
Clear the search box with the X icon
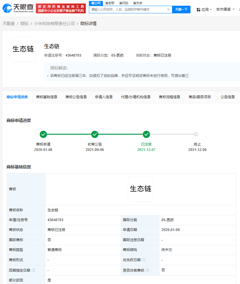168,10
